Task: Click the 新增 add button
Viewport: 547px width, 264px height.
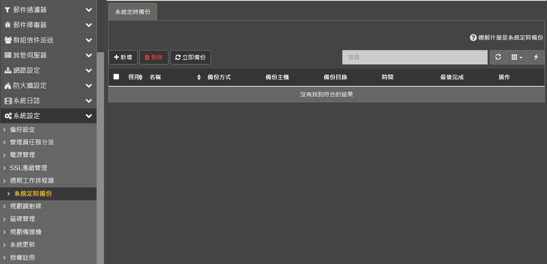Action: pos(123,57)
